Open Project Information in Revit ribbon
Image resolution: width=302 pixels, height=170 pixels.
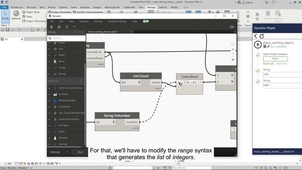pos(34,21)
